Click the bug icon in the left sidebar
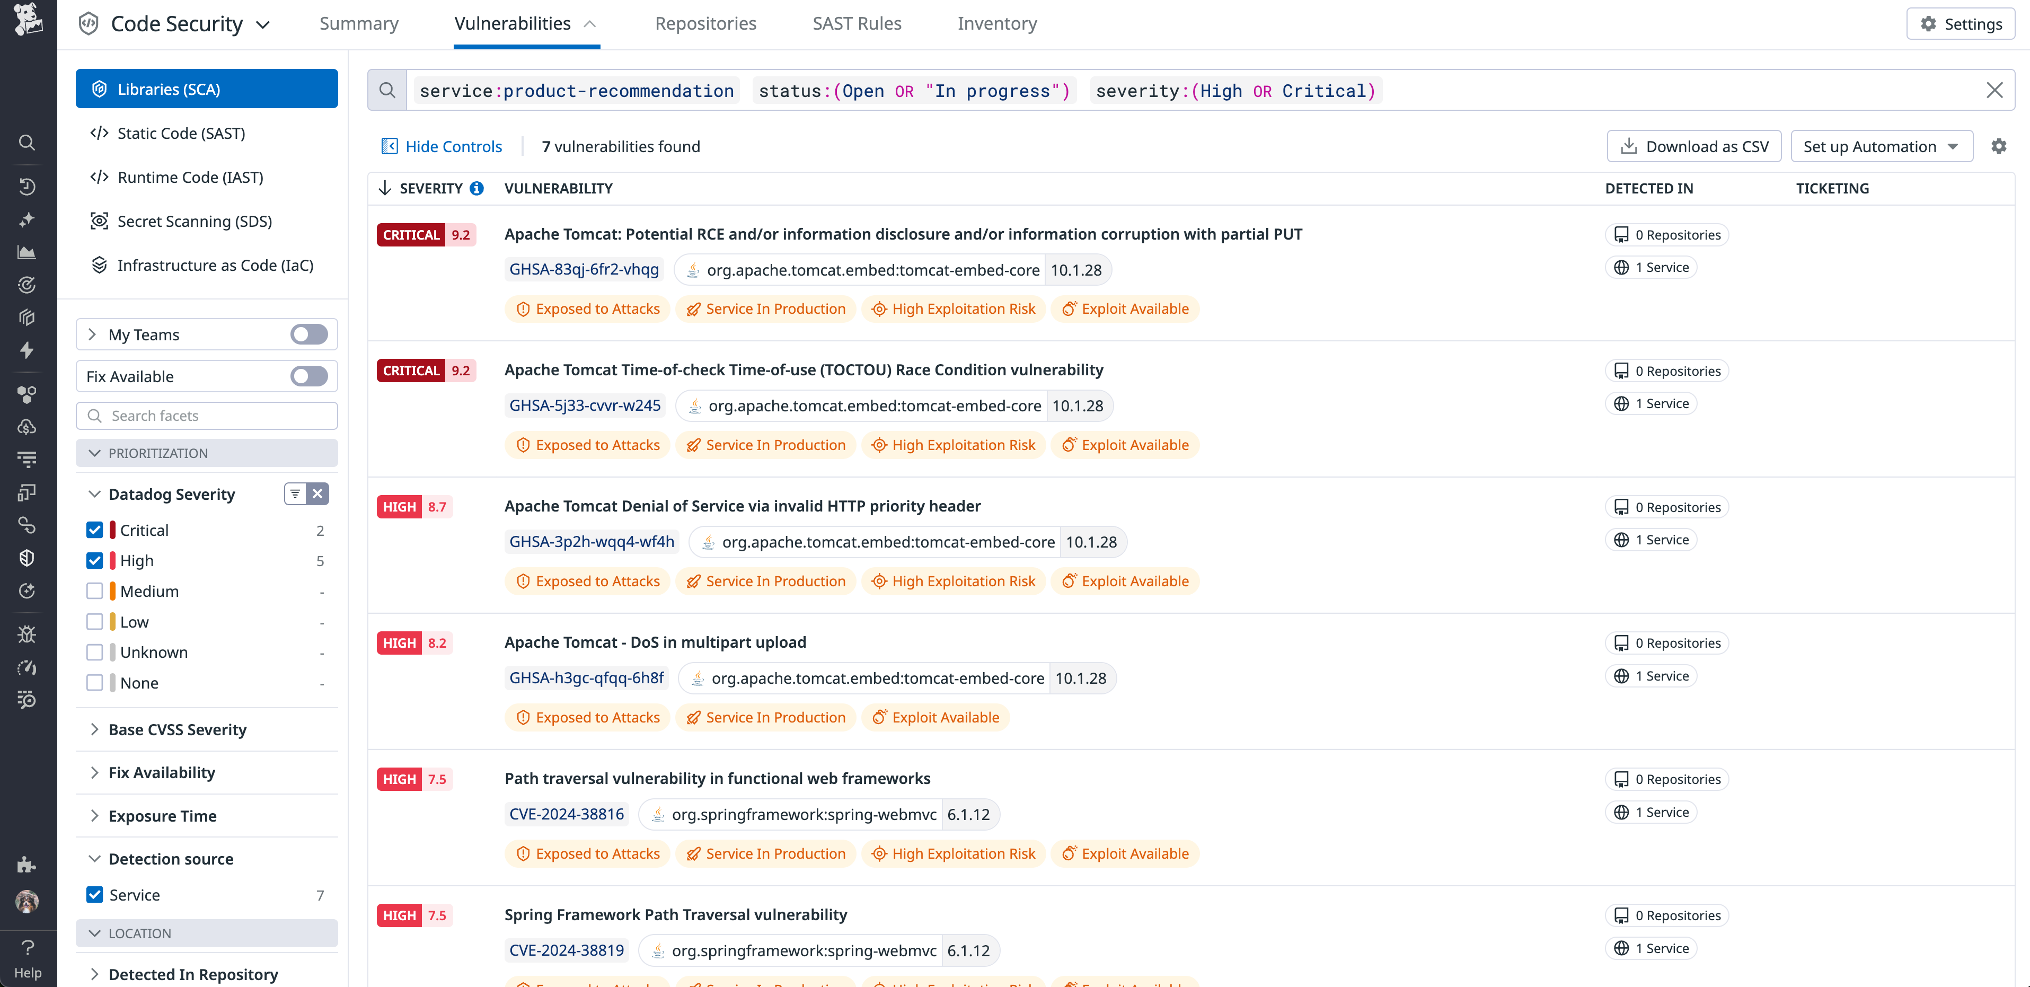 pyautogui.click(x=27, y=634)
